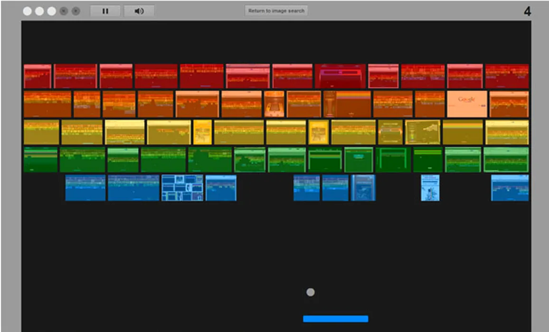
Task: Select the rightmost brick in the blue row
Action: 510,188
